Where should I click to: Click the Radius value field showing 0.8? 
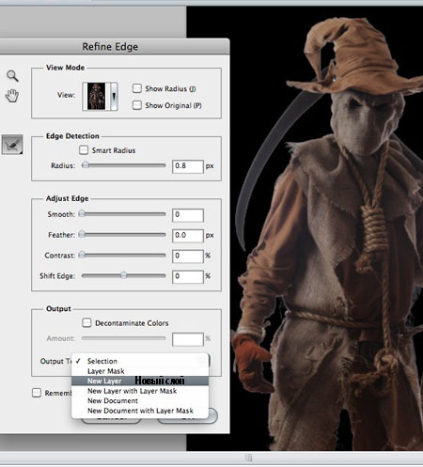coord(188,166)
